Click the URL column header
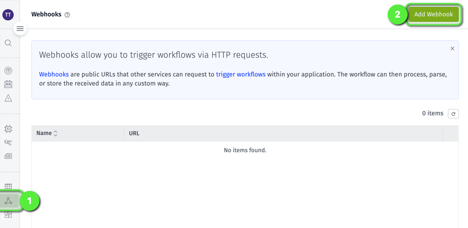This screenshot has height=228, width=468. coord(134,133)
